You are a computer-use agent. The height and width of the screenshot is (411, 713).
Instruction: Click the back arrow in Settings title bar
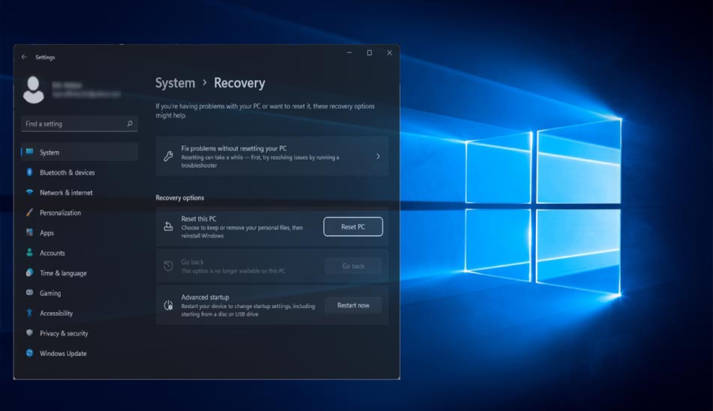click(24, 57)
